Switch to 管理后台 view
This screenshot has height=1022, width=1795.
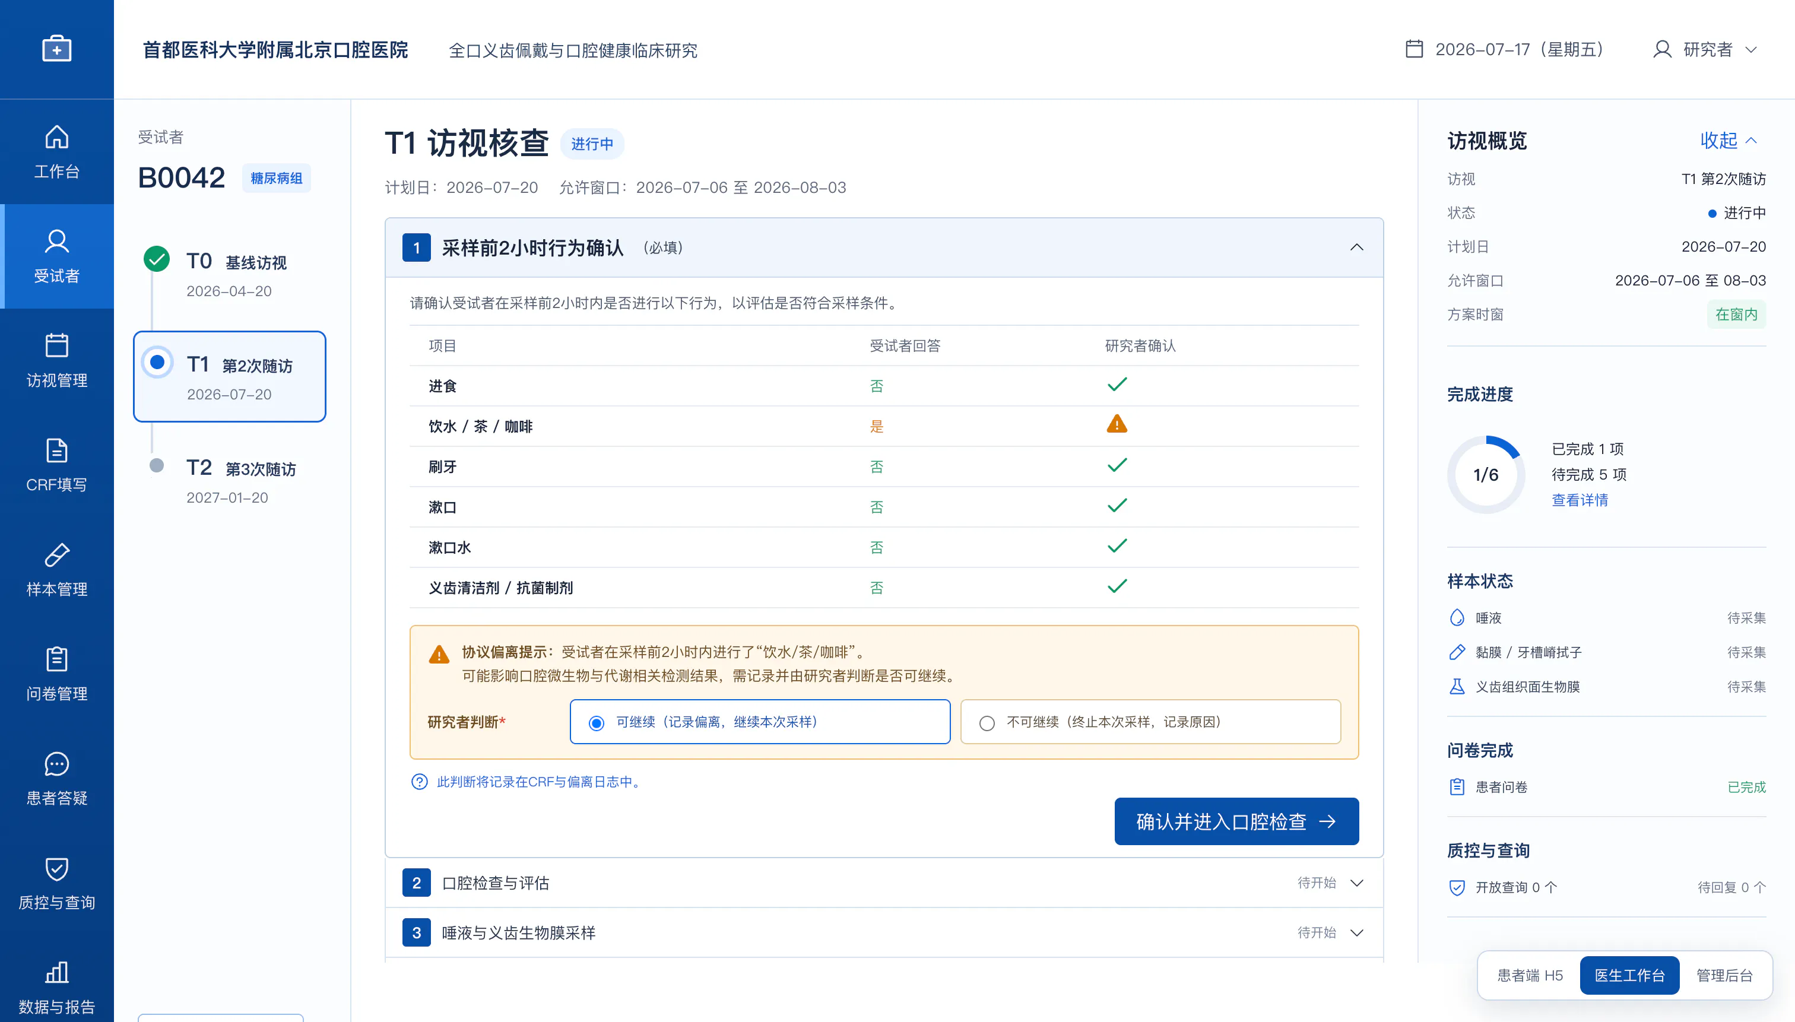(x=1724, y=976)
